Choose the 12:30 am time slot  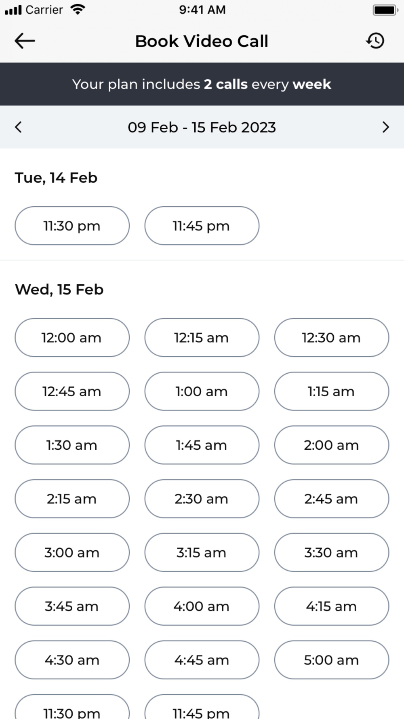[x=331, y=338]
